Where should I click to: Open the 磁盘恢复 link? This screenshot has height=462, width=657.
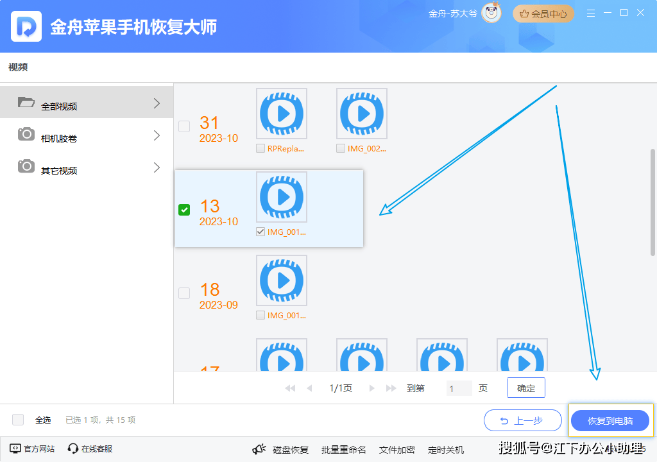pos(291,450)
